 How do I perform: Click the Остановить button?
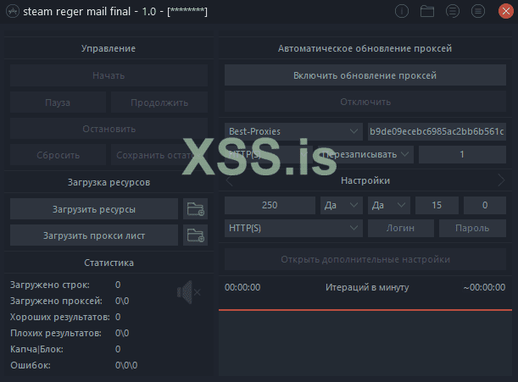(x=109, y=129)
